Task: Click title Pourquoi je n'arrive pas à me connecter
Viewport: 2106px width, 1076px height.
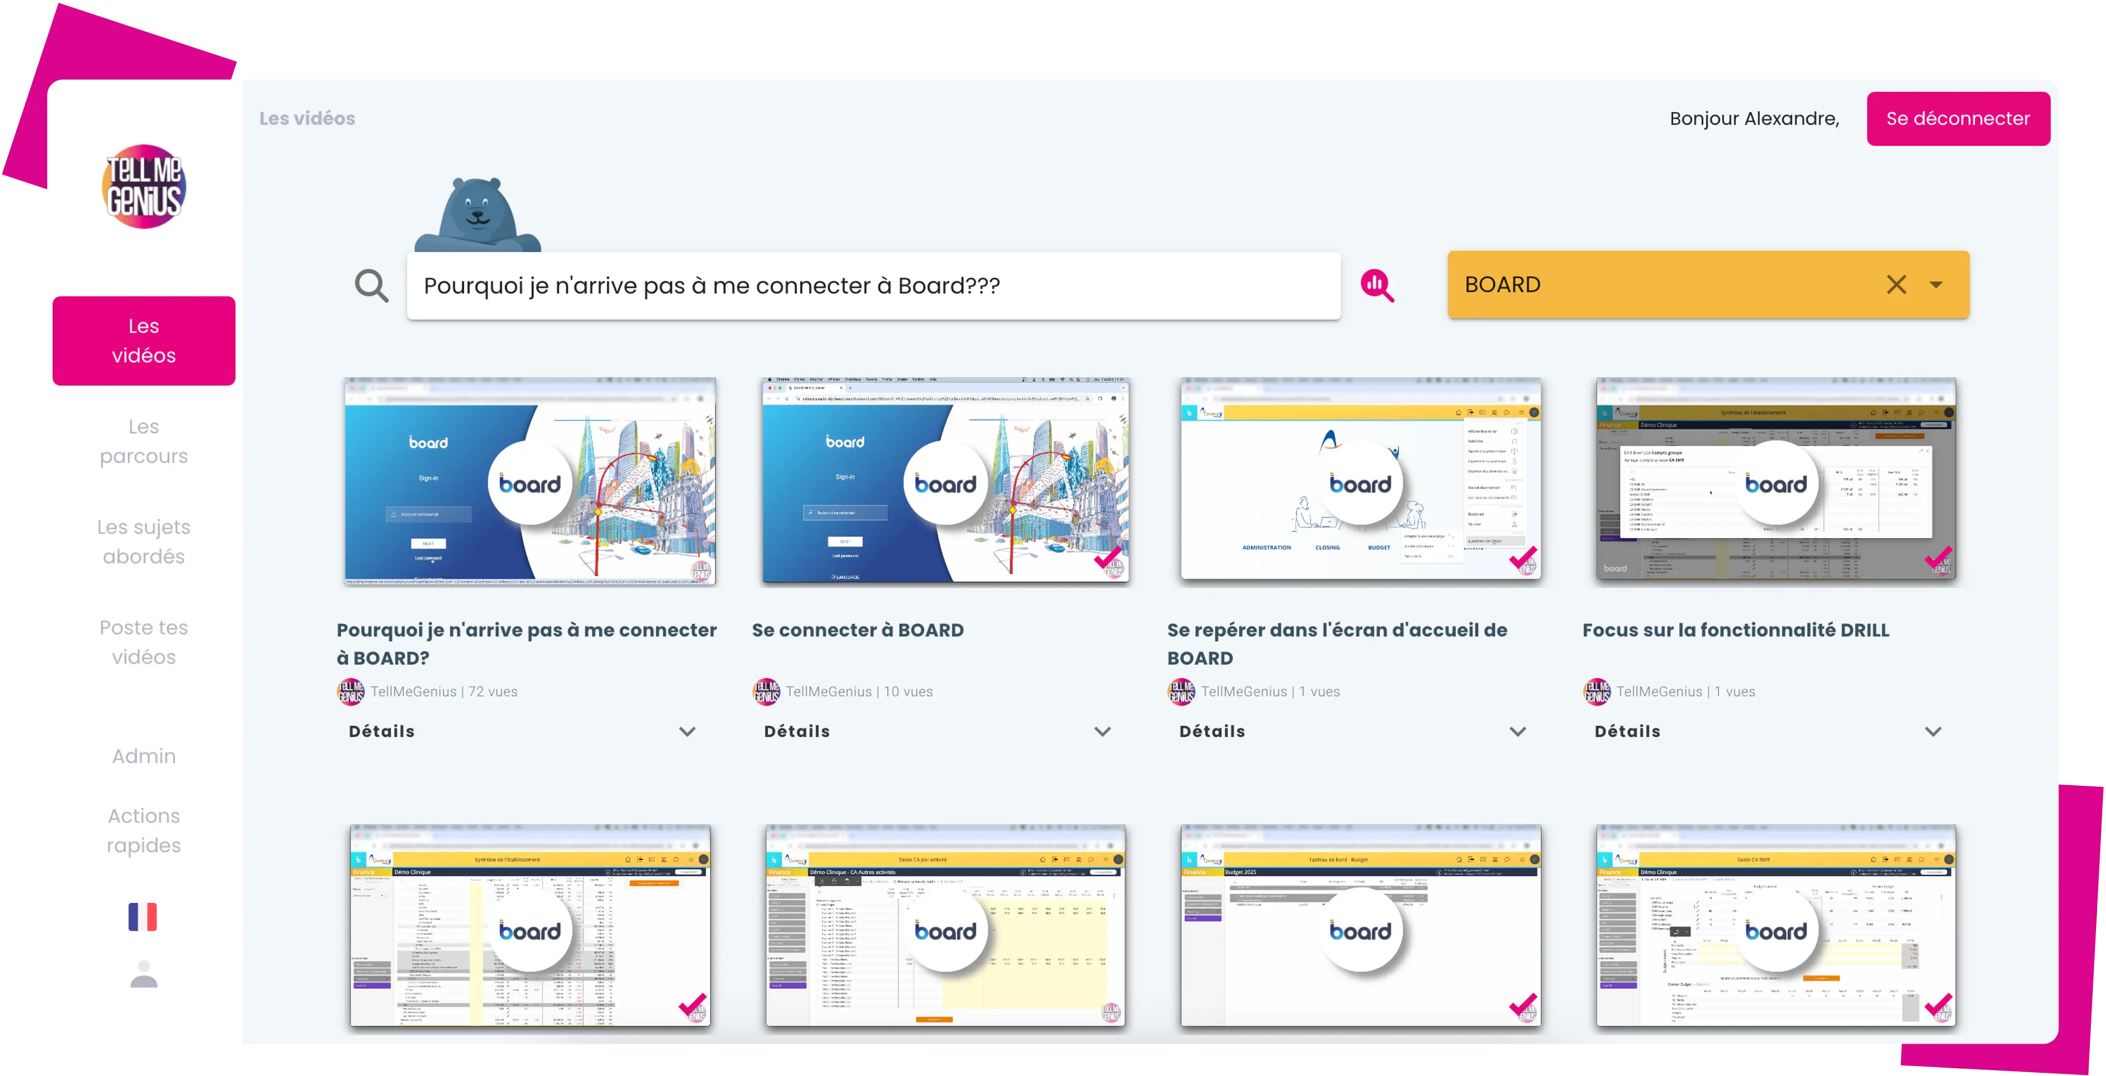Action: point(526,644)
